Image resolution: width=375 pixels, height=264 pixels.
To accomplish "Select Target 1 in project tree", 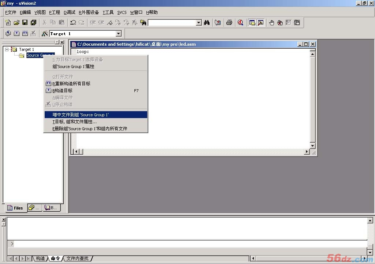I will (26, 49).
